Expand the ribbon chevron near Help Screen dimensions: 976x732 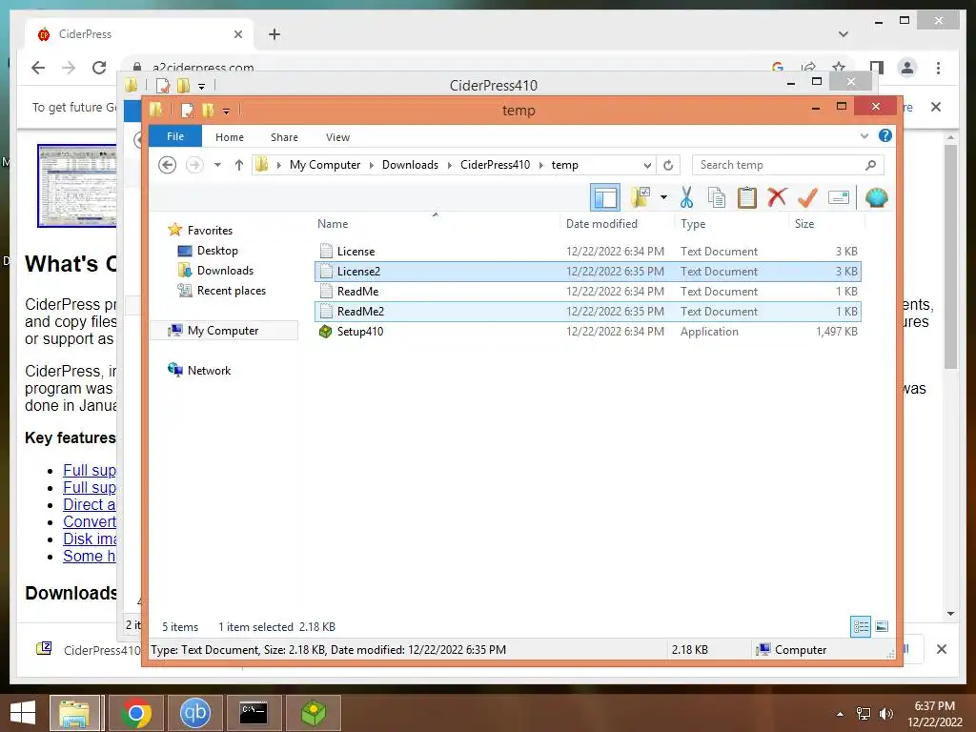click(864, 135)
